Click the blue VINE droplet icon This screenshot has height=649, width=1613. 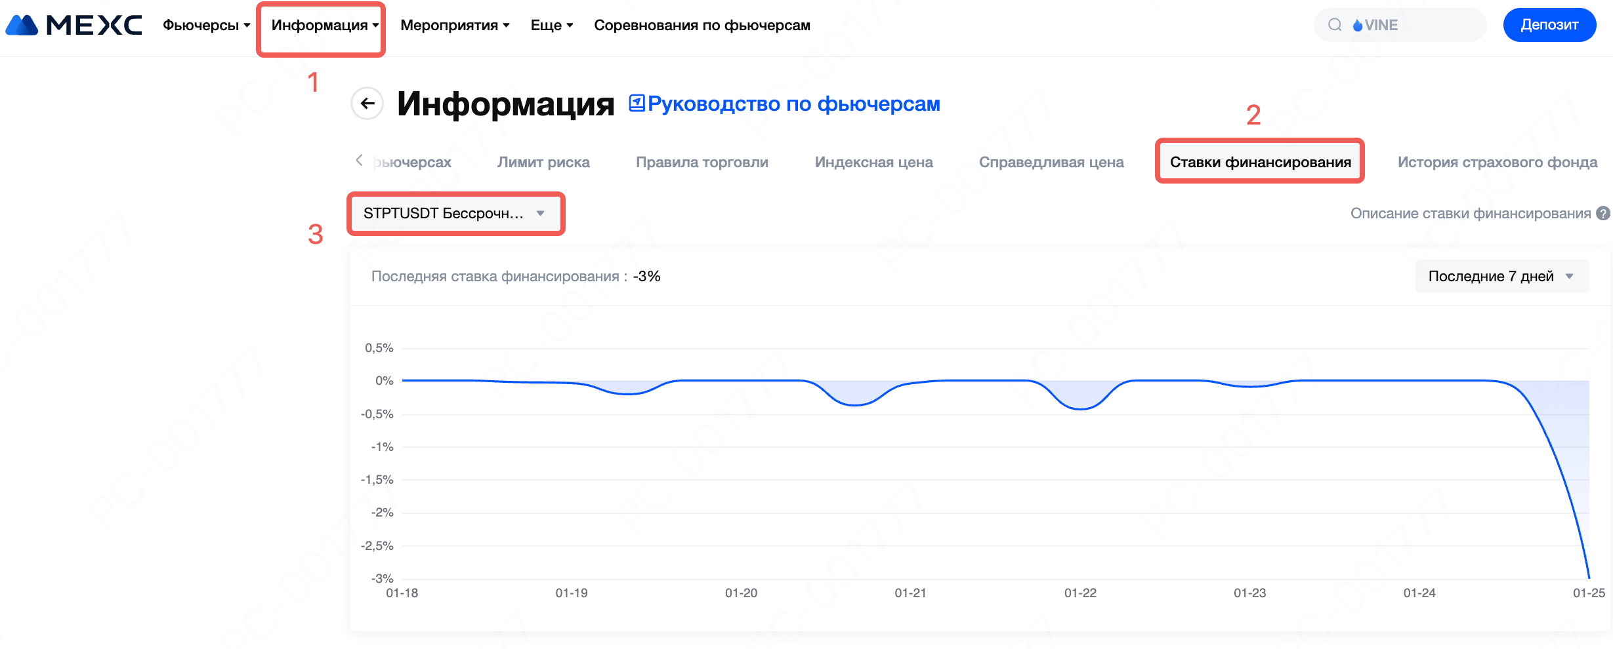coord(1357,26)
